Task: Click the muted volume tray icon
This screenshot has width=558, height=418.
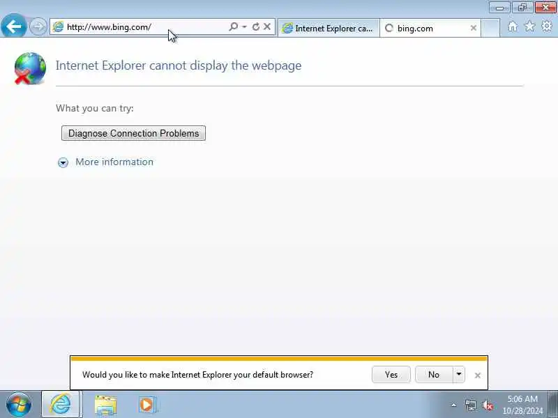Action: (x=488, y=405)
